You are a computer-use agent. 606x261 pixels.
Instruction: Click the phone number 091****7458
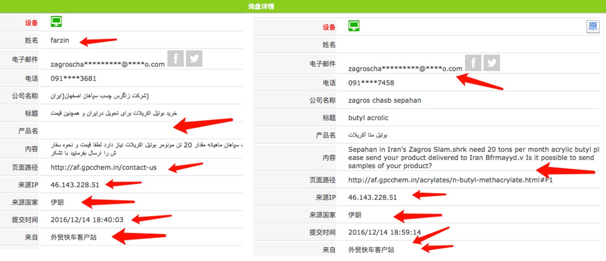click(371, 83)
